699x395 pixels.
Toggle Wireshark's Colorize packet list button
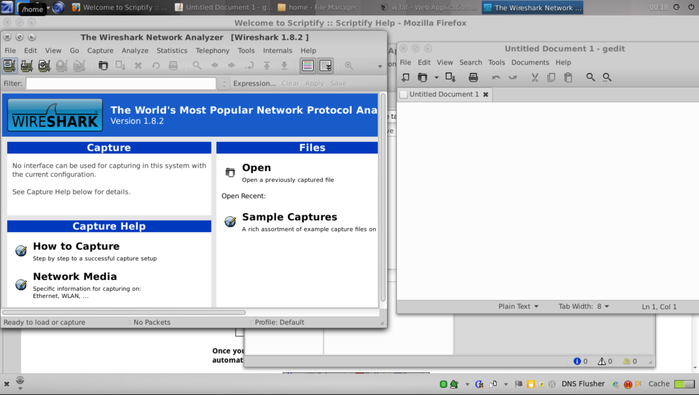coord(308,66)
